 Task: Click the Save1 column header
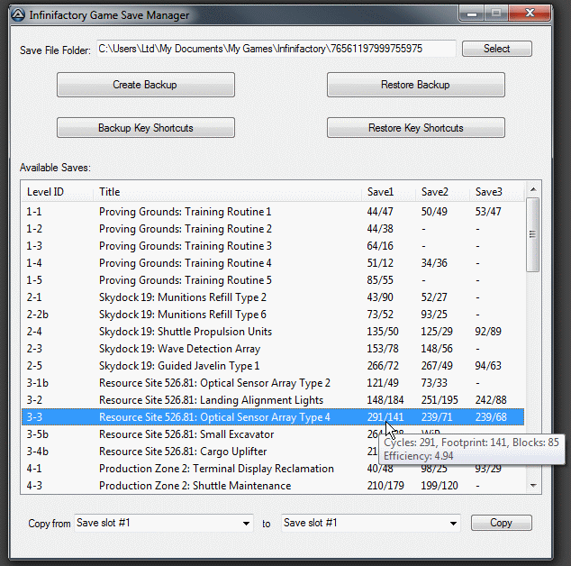[x=388, y=192]
